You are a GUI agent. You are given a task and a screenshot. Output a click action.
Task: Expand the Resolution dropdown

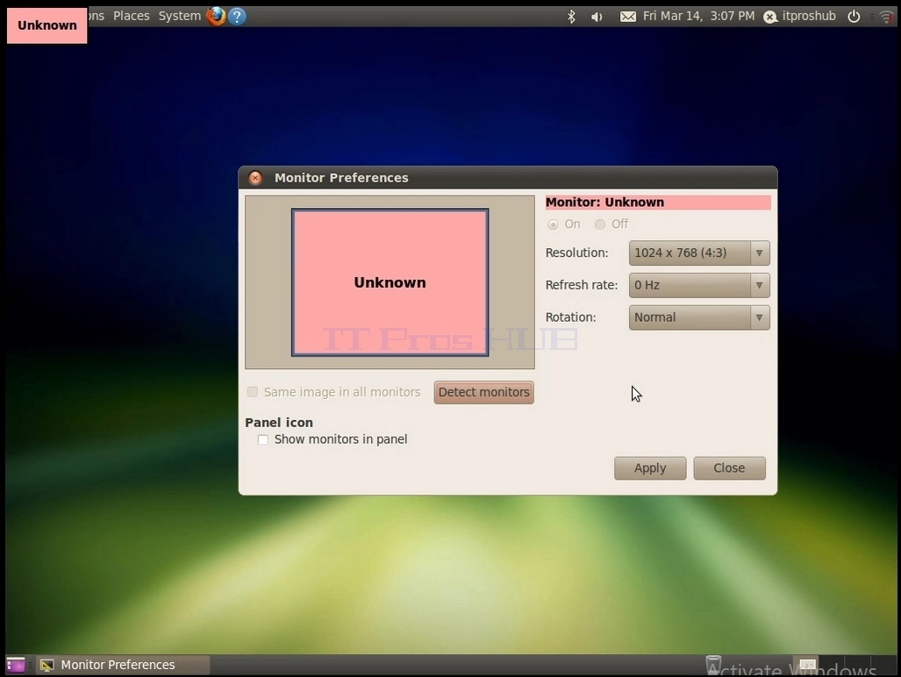[x=699, y=253]
